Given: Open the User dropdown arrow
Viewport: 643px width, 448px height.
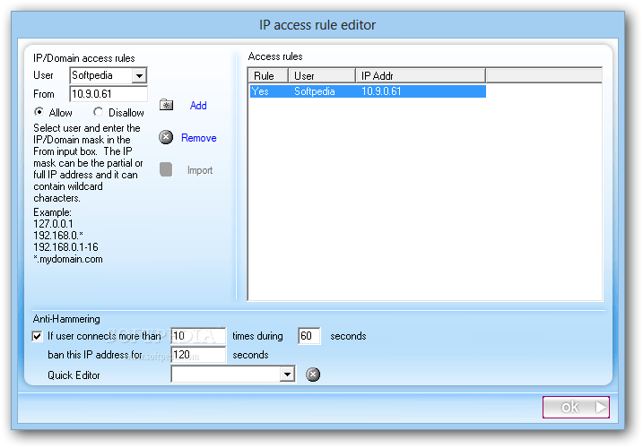Looking at the screenshot, I should 139,76.
